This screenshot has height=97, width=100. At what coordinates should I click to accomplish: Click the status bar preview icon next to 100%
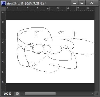(17, 94)
